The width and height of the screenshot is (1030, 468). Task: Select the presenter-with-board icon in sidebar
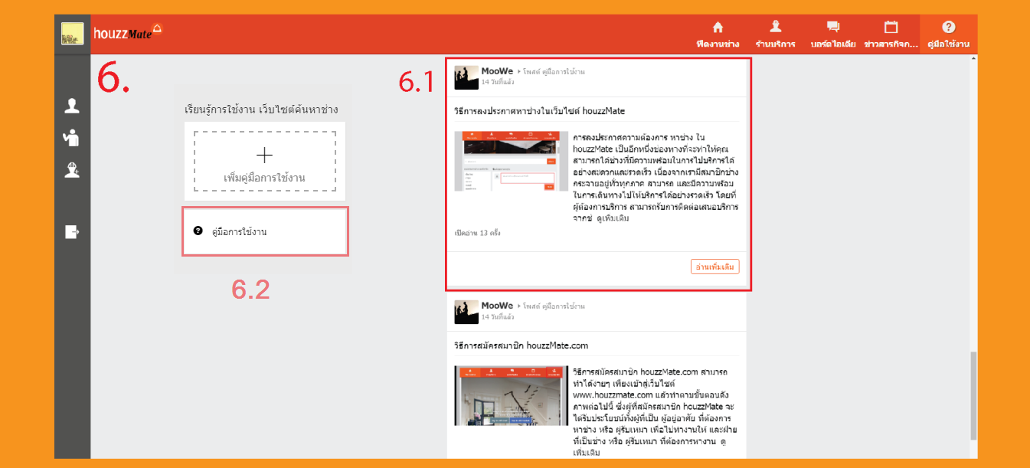(x=72, y=138)
